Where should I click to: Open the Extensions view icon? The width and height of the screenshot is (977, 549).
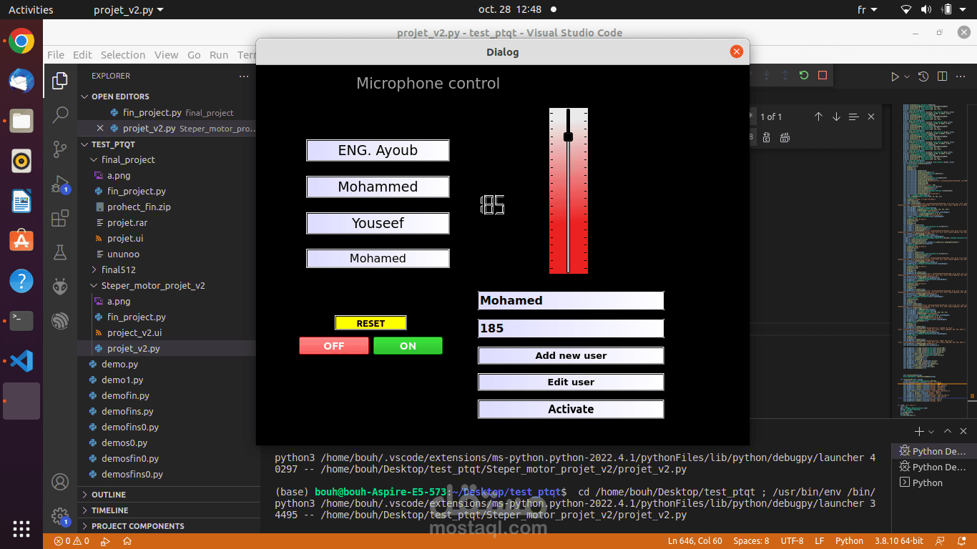pos(60,217)
